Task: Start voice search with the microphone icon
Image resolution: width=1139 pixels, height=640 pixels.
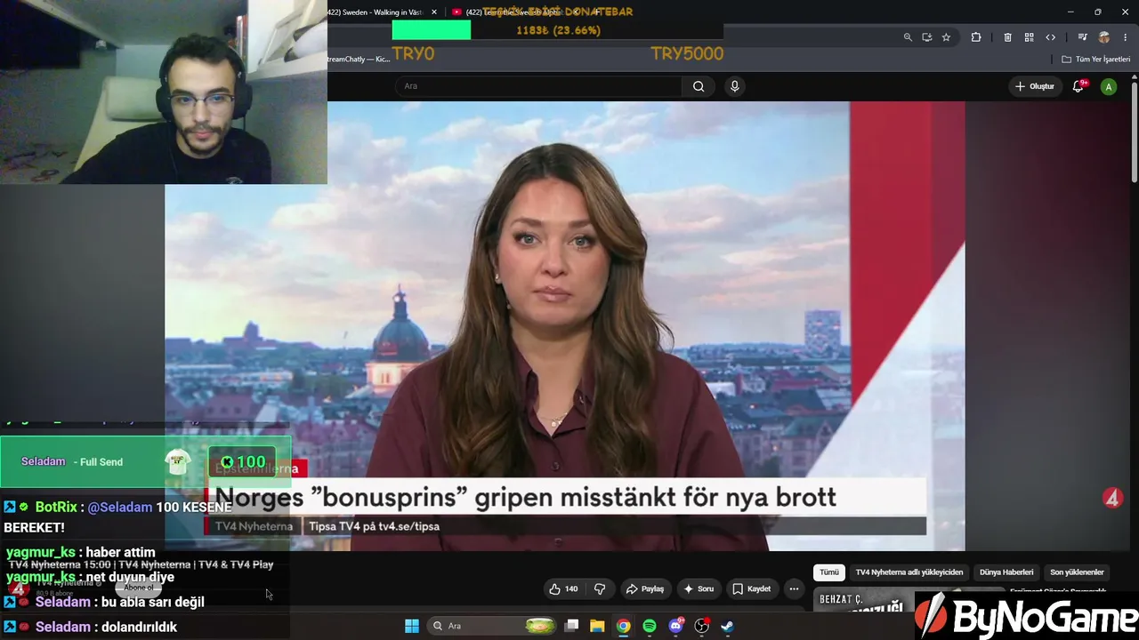Action: [x=734, y=86]
